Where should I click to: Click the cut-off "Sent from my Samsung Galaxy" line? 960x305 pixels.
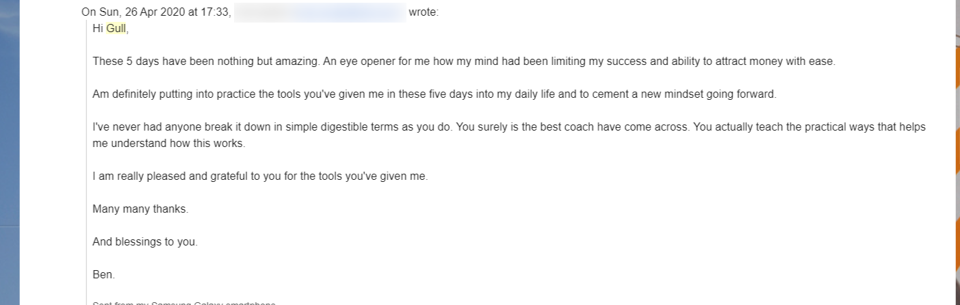[184, 302]
